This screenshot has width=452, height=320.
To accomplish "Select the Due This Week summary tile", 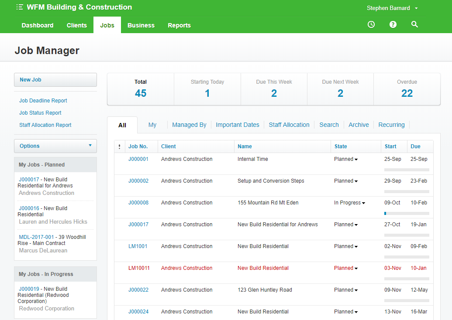I will click(274, 89).
